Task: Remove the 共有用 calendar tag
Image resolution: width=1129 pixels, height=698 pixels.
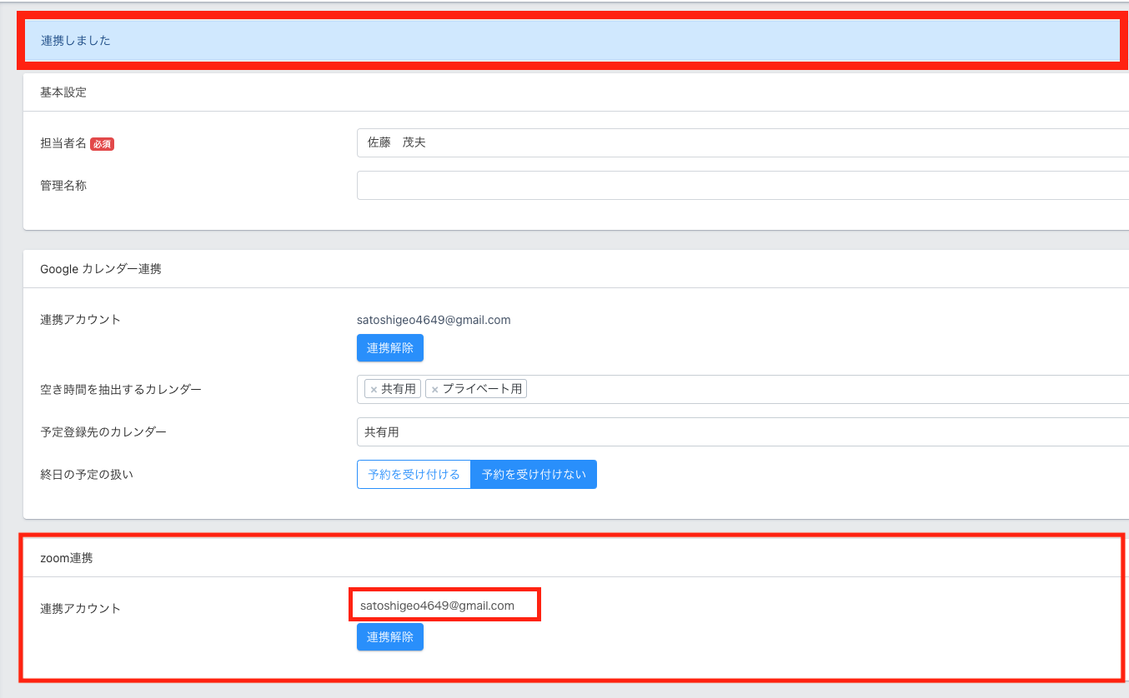Action: (374, 390)
